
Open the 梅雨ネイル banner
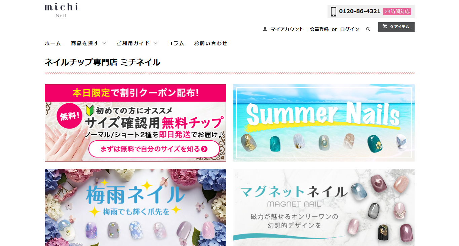135,207
